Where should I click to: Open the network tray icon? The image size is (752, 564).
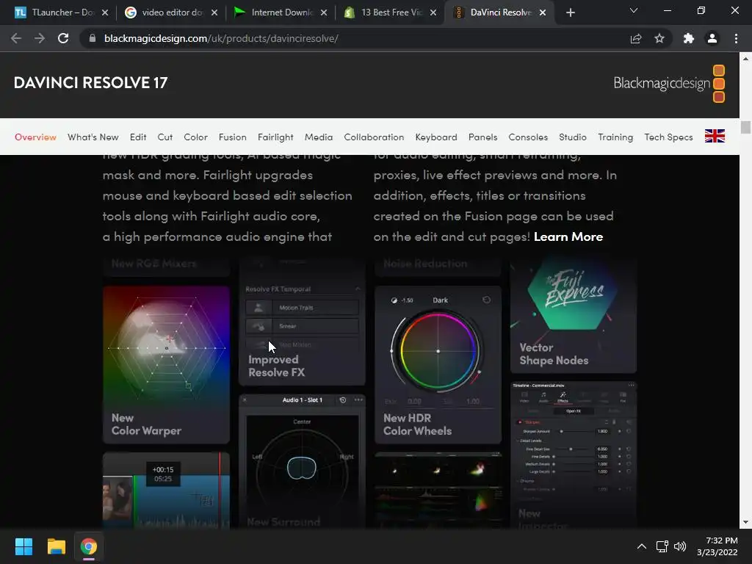(x=662, y=546)
